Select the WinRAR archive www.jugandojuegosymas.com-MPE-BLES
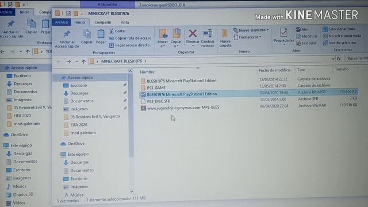This screenshot has width=368, height=207. (180, 108)
